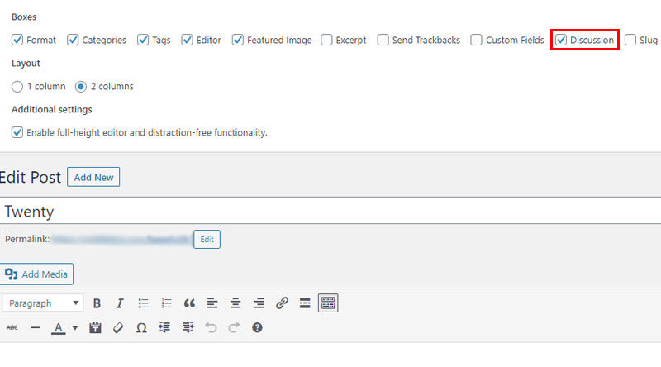The height and width of the screenshot is (367, 661).
Task: Apply strikethrough formatting
Action: (x=12, y=328)
